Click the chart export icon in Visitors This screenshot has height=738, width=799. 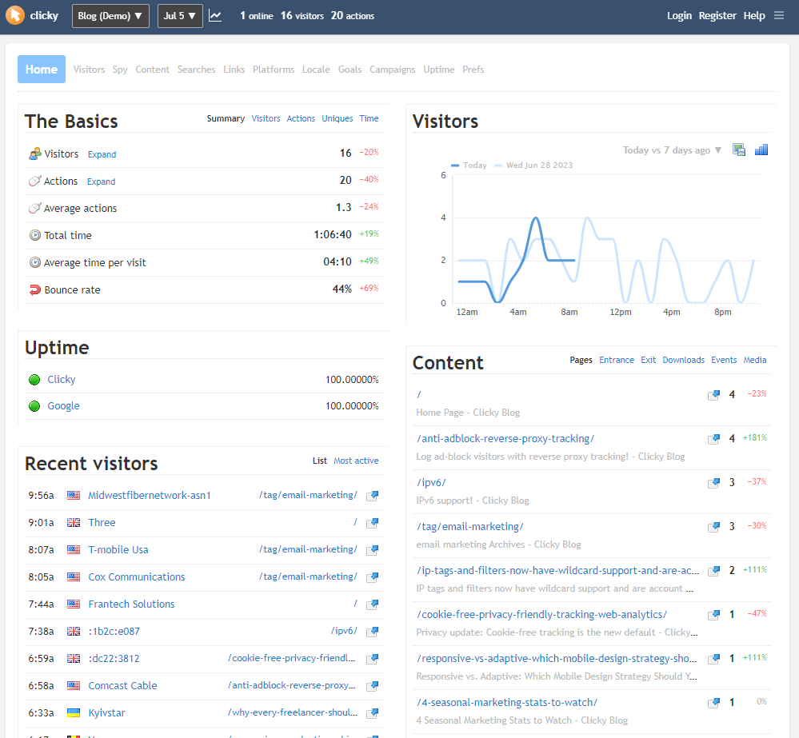point(739,150)
